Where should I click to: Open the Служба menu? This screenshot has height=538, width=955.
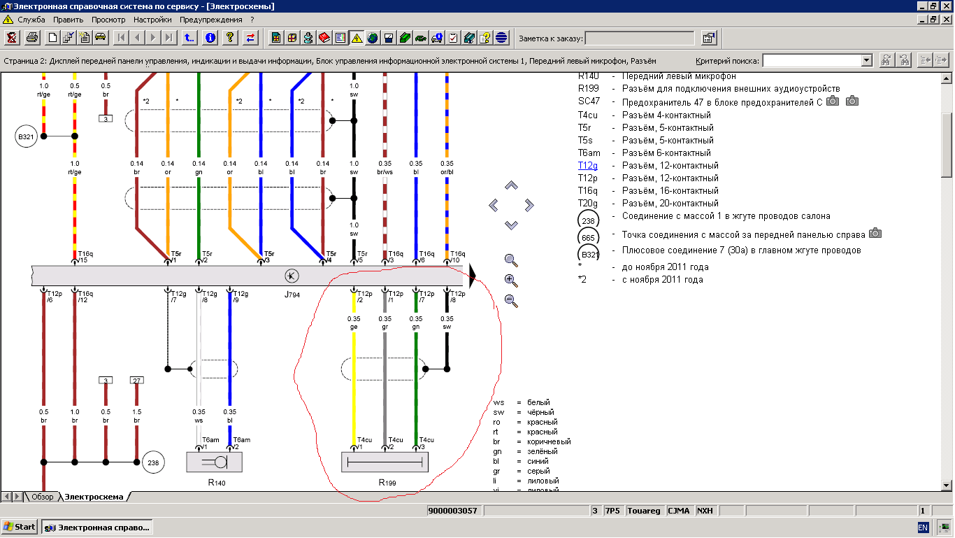click(x=31, y=20)
